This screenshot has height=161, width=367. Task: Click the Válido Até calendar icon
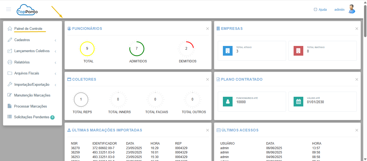[298, 102]
